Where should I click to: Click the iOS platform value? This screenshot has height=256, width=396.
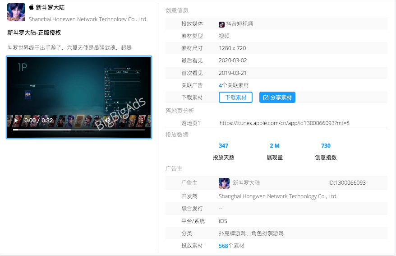point(223,221)
